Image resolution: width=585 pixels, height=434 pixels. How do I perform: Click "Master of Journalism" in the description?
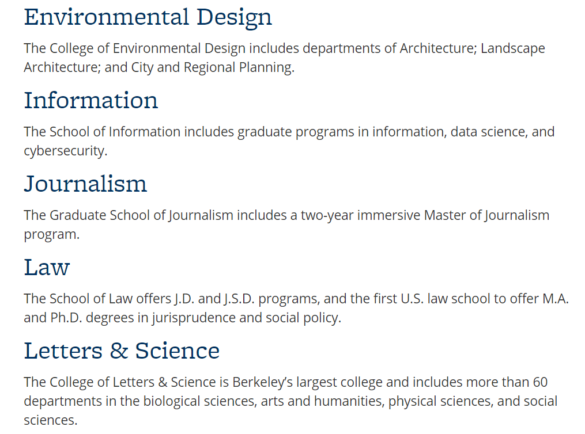[x=486, y=215]
